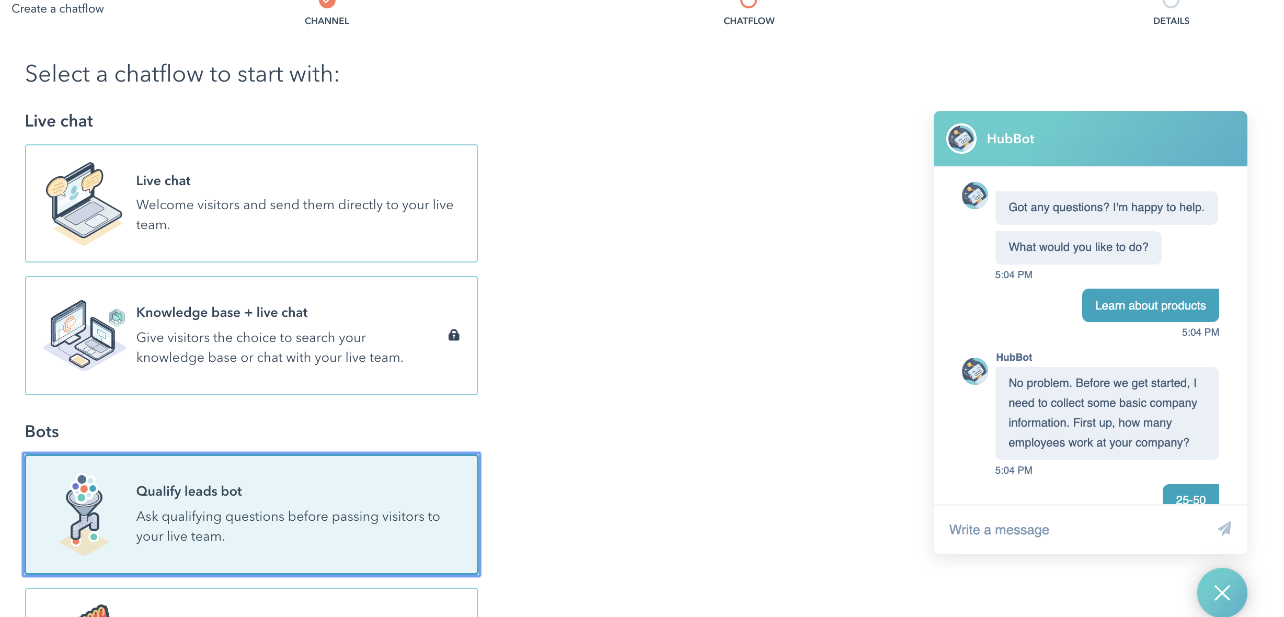This screenshot has height=617, width=1284.
Task: Go to the CHATFLOW step
Action: 749,21
